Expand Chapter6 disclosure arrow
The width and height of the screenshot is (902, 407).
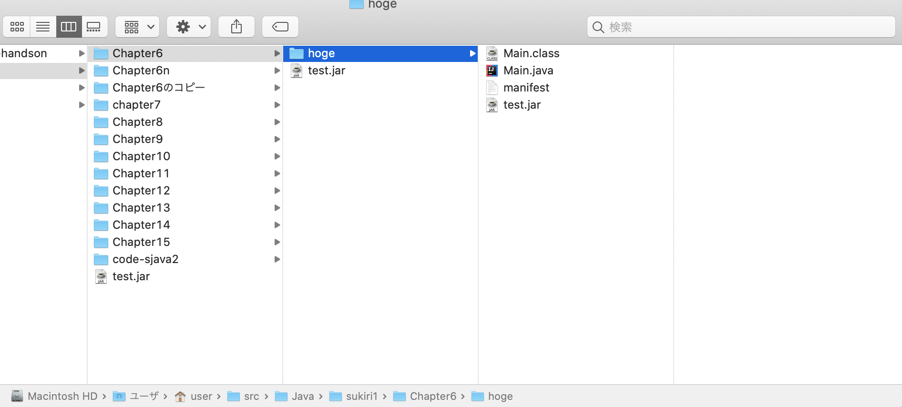click(277, 53)
